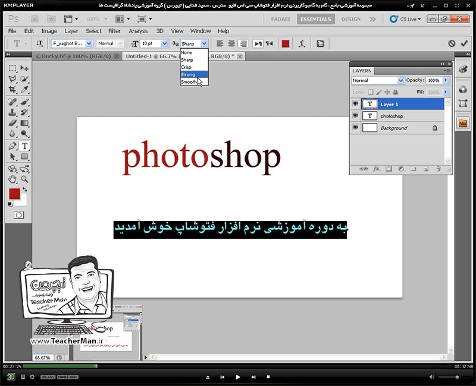
Task: Toggle Quick Mask mode
Action: [19, 215]
